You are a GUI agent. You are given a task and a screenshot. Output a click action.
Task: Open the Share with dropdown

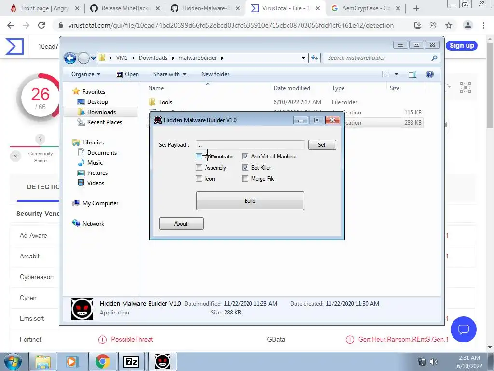pos(169,74)
